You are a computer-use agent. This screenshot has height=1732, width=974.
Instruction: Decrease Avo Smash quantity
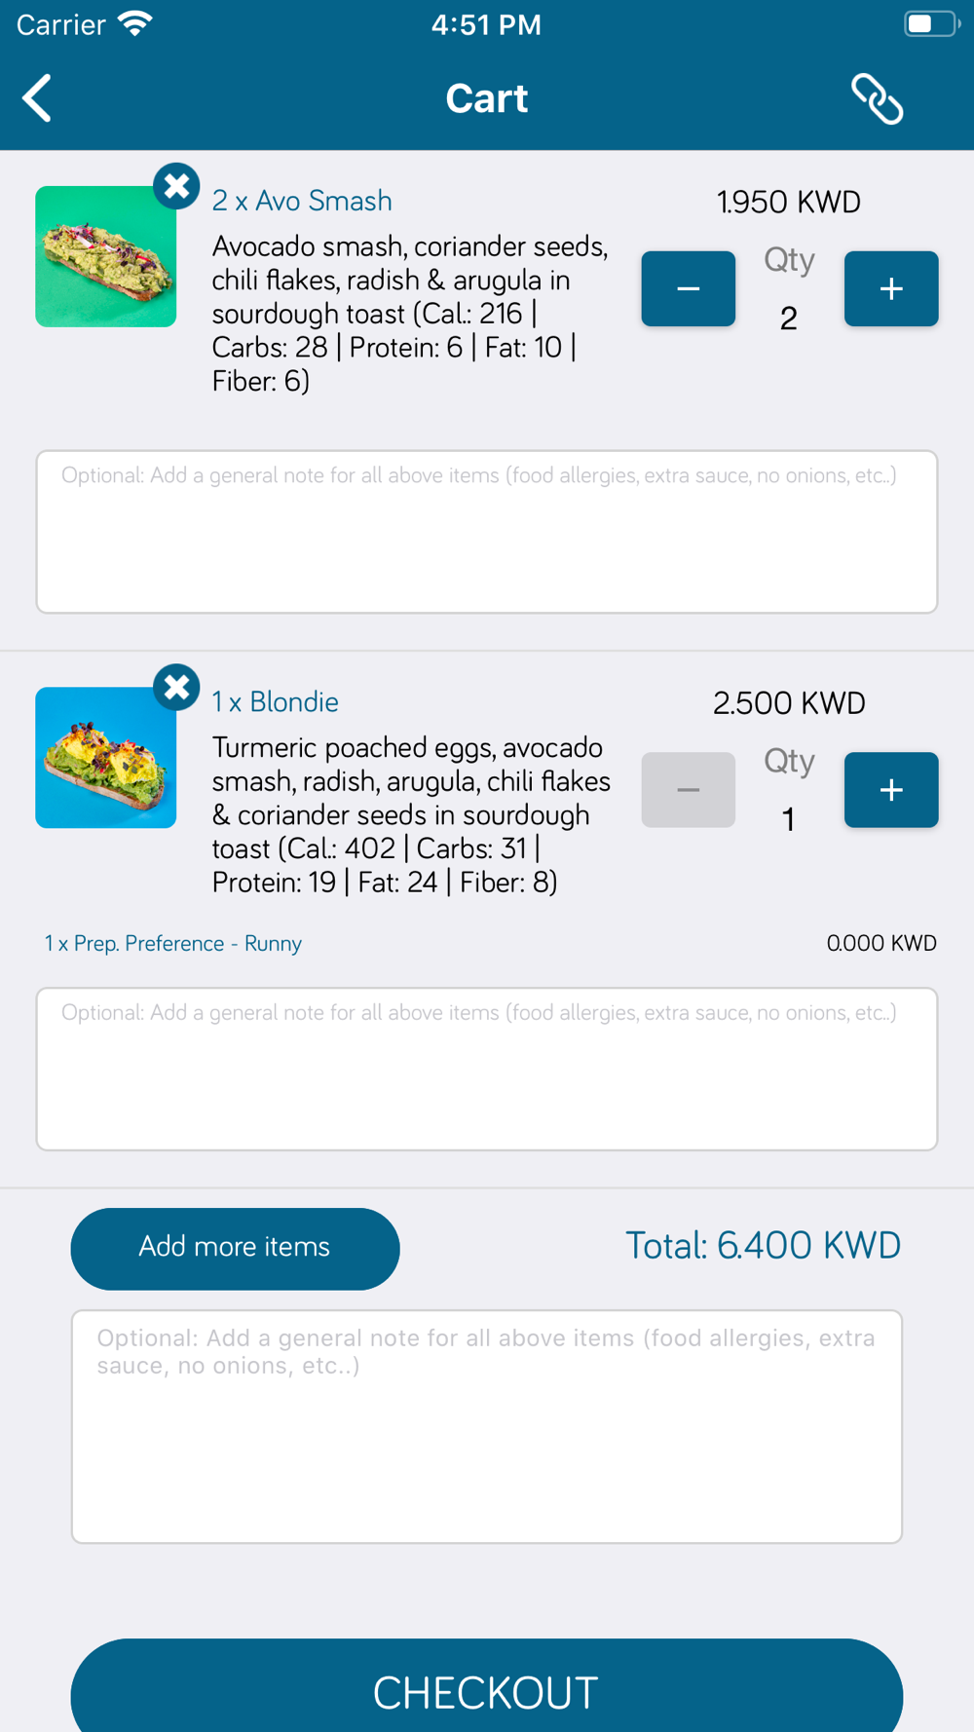pos(688,288)
